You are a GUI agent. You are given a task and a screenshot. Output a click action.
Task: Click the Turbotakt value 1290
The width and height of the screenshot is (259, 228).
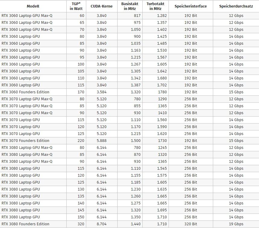pyautogui.click(x=163, y=99)
